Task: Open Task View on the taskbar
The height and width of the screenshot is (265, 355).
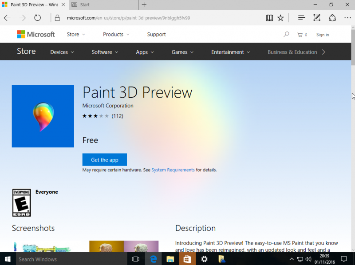Action: 135,259
